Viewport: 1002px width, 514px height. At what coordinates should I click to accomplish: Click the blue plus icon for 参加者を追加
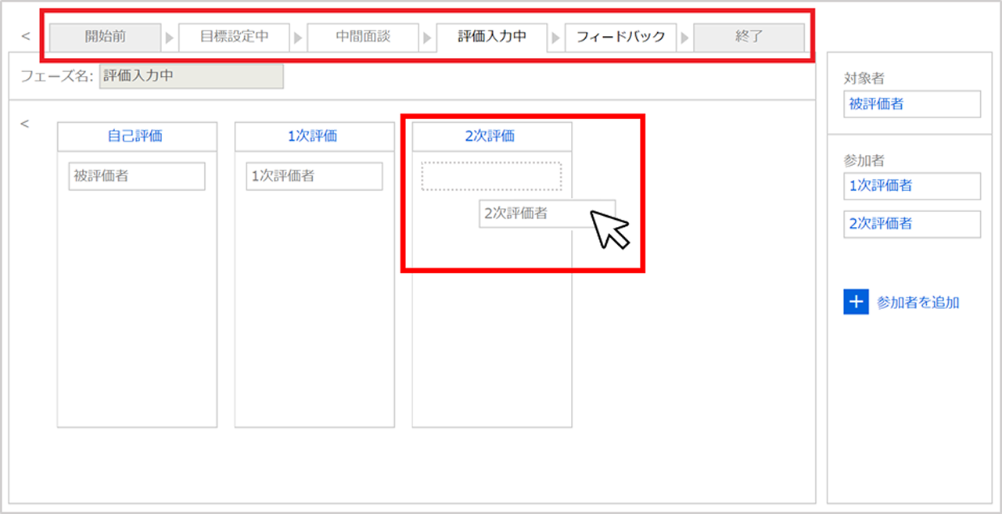click(x=856, y=302)
